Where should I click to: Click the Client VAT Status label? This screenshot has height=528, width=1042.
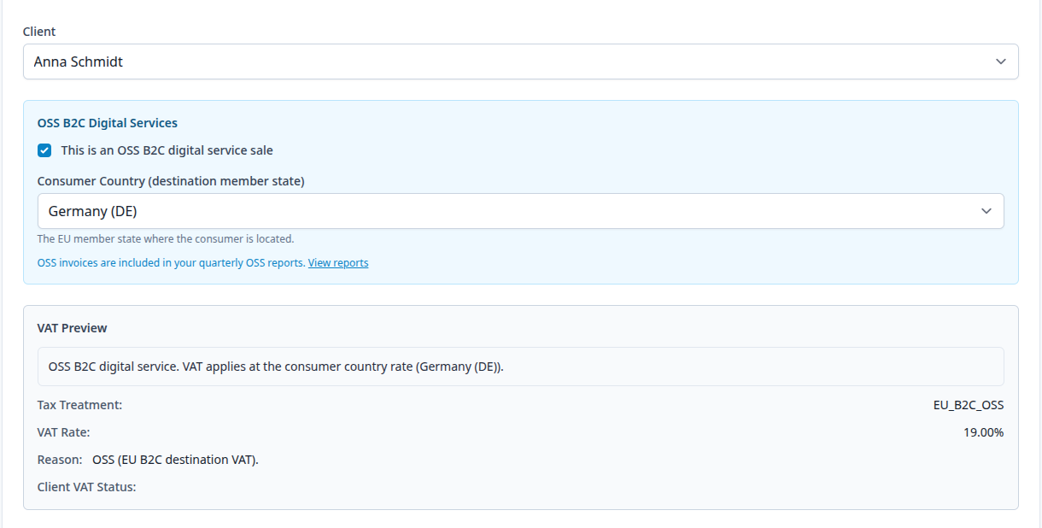(x=87, y=487)
